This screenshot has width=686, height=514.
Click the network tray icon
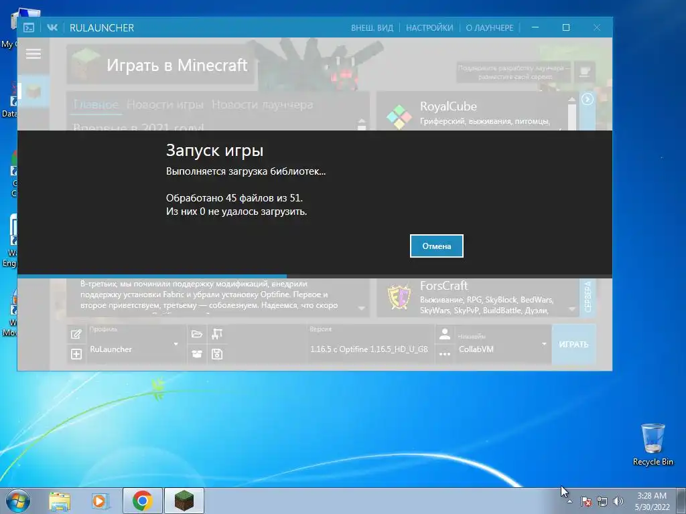(602, 501)
